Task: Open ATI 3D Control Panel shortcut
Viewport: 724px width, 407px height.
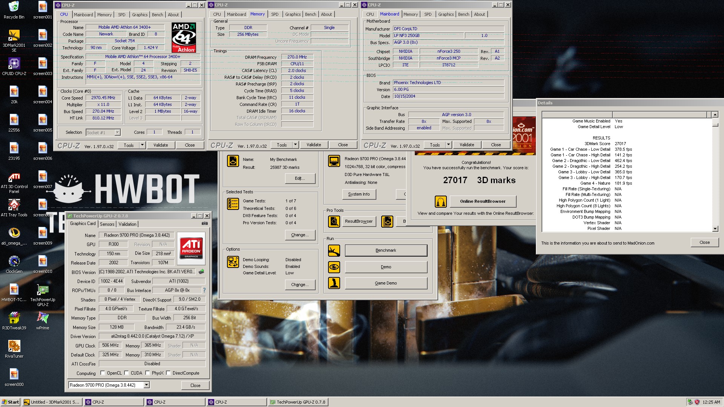Action: click(14, 182)
